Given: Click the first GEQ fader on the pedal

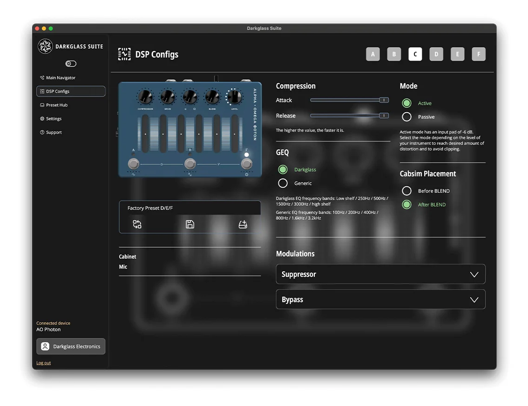Looking at the screenshot, I should 145,134.
